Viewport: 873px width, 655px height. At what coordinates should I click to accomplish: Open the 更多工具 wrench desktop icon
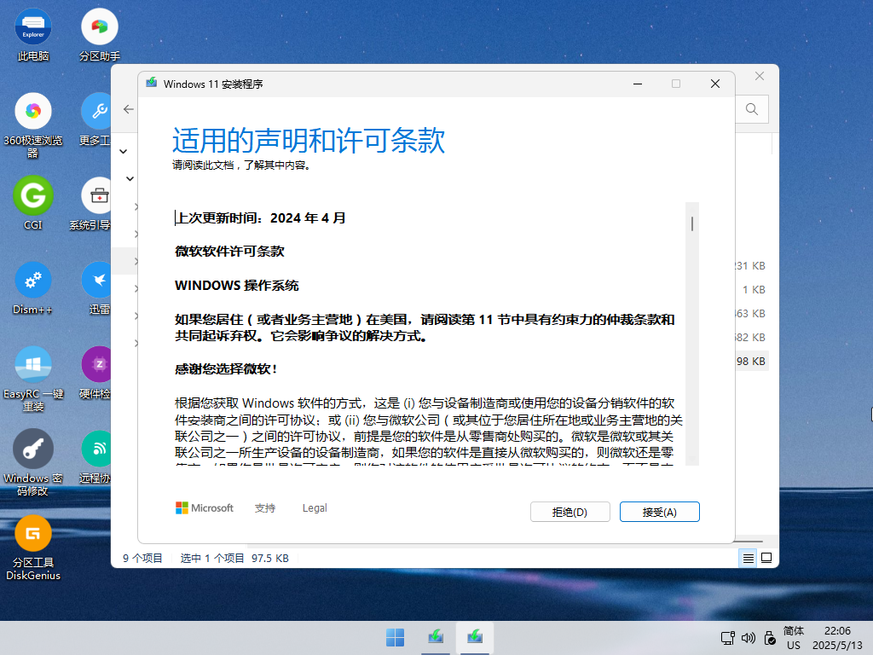[95, 119]
